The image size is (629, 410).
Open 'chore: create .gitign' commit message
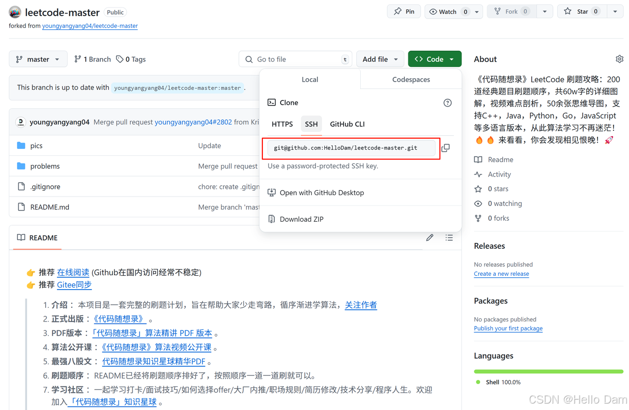pos(229,187)
